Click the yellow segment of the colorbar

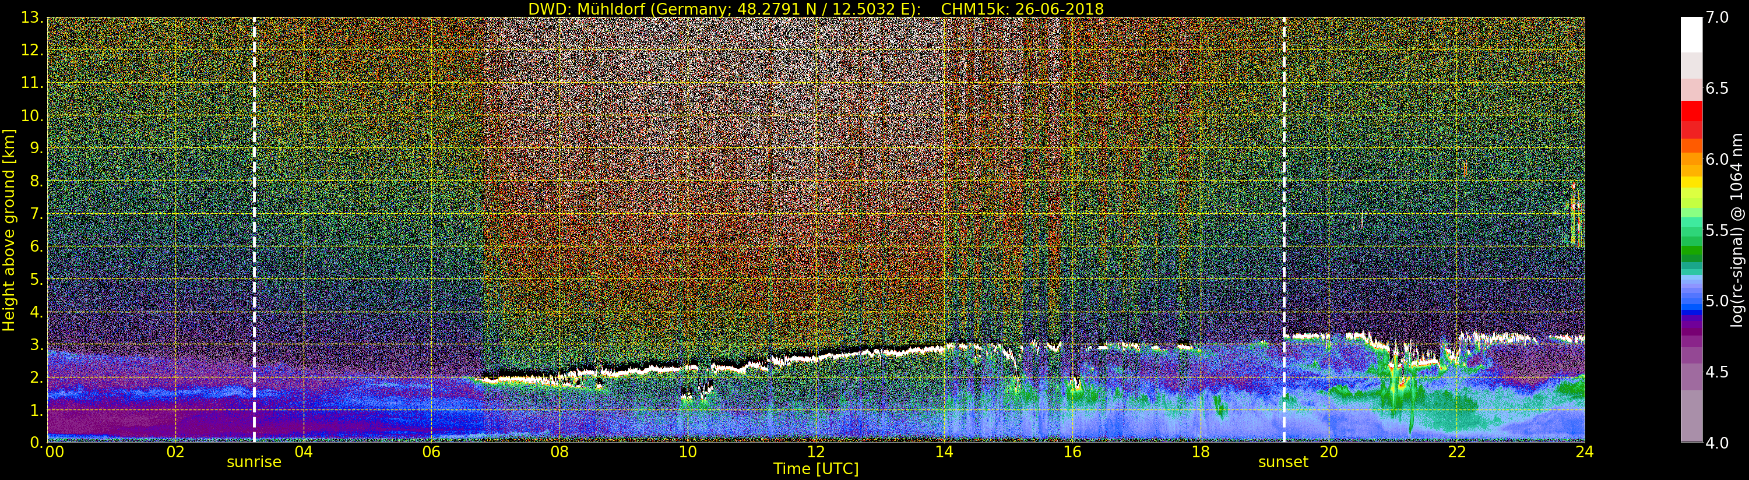[1691, 182]
